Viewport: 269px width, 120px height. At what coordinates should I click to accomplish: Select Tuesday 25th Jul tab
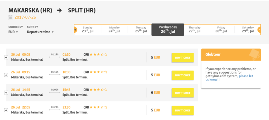coord(141,30)
